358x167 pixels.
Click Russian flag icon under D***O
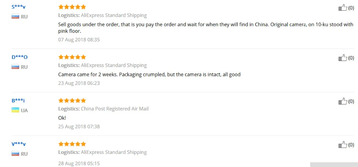[x=15, y=67]
